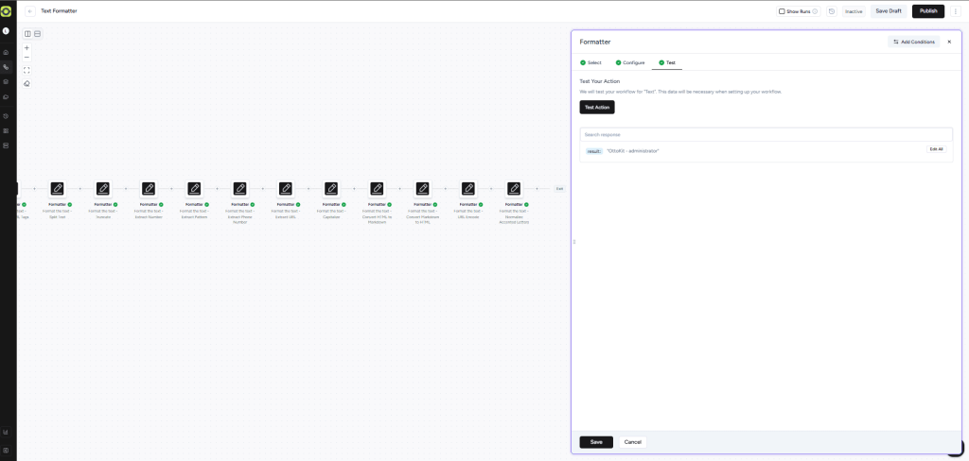Click the fit-to-view canvas icon
The image size is (969, 461).
click(x=26, y=70)
